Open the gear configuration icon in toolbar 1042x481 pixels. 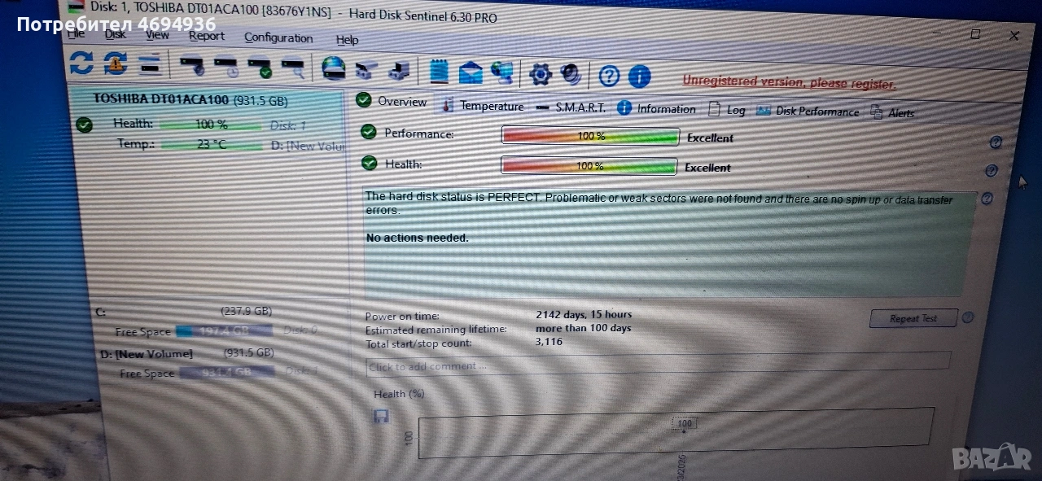click(541, 75)
